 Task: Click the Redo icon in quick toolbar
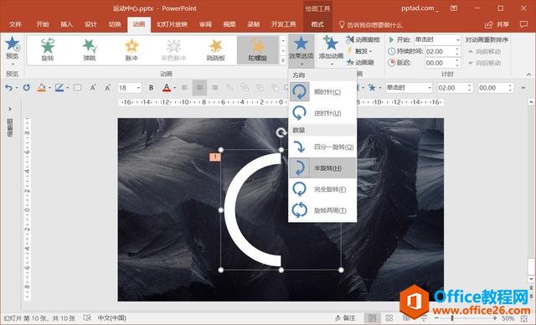click(x=26, y=88)
